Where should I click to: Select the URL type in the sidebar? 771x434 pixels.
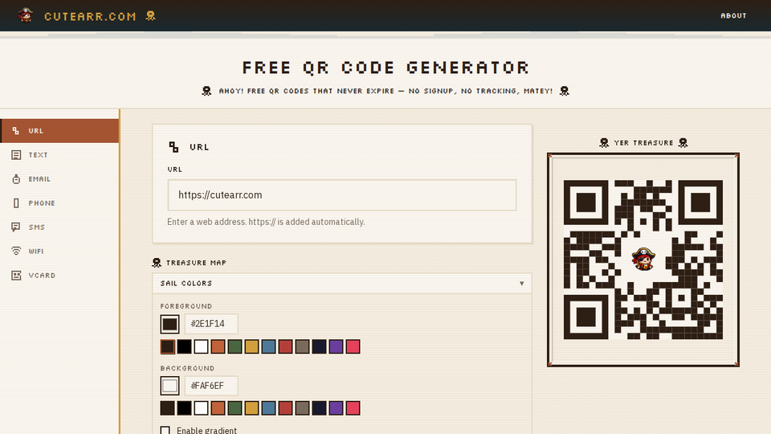click(59, 131)
